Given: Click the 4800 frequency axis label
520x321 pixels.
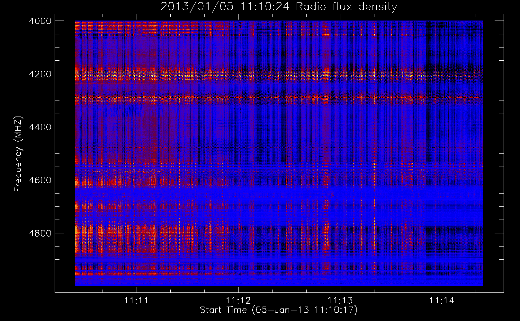Looking at the screenshot, I should pyautogui.click(x=40, y=233).
